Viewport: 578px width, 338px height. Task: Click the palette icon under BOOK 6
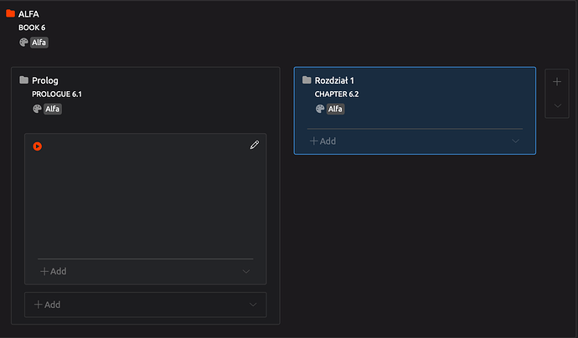pos(23,43)
